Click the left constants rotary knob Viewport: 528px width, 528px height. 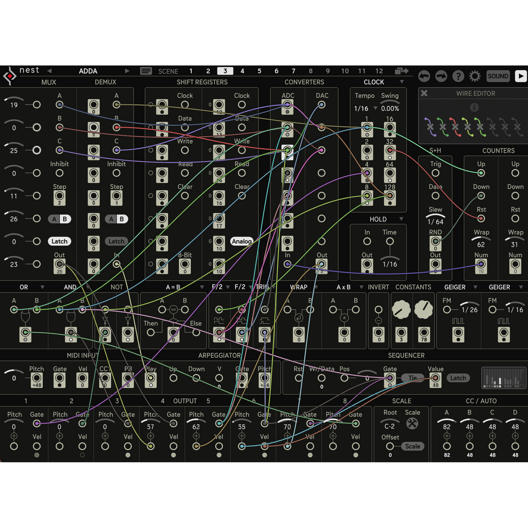[401, 310]
